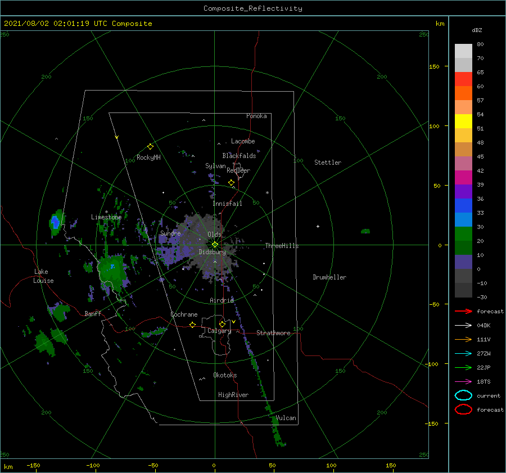The image size is (506, 473).
Task: Click the 2021/08/02 02:01:19 UTC timestamp
Action: 78,24
